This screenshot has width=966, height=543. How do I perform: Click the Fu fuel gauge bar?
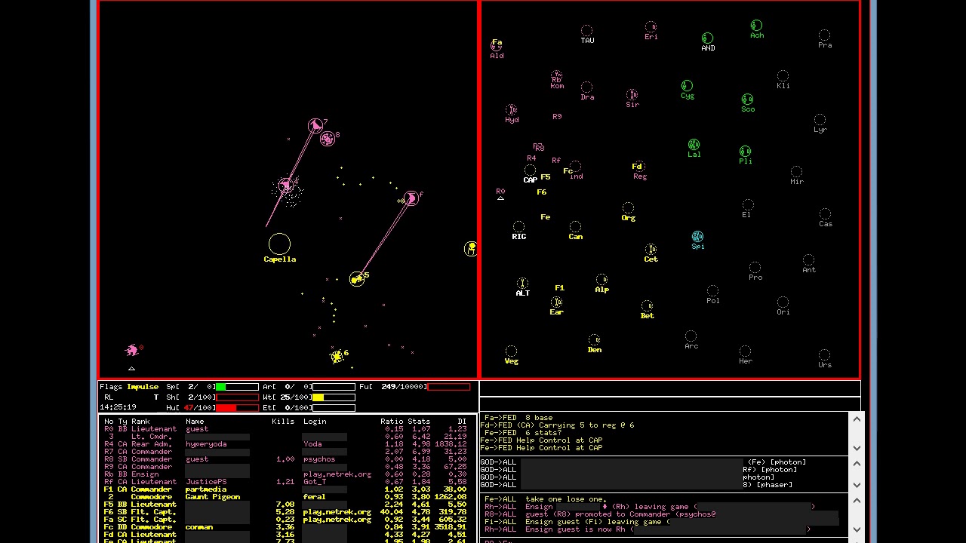pos(449,387)
